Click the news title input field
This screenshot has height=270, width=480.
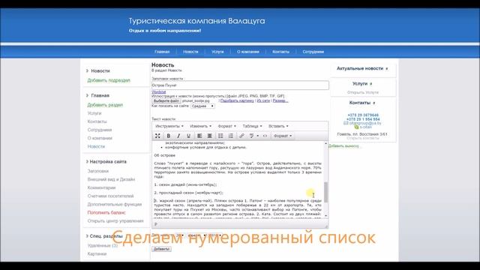[x=240, y=85]
